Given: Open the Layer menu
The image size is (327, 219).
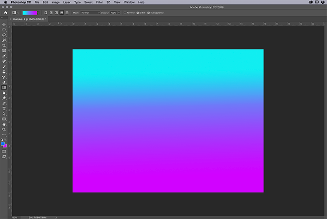Looking at the screenshot, I should coord(67,2).
